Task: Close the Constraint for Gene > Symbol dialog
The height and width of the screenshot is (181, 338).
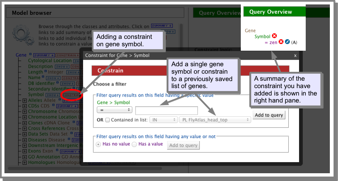Action: pos(295,56)
